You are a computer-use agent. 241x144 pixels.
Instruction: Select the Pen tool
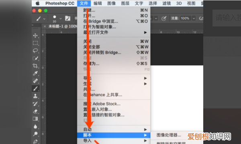pyautogui.click(x=35, y=141)
